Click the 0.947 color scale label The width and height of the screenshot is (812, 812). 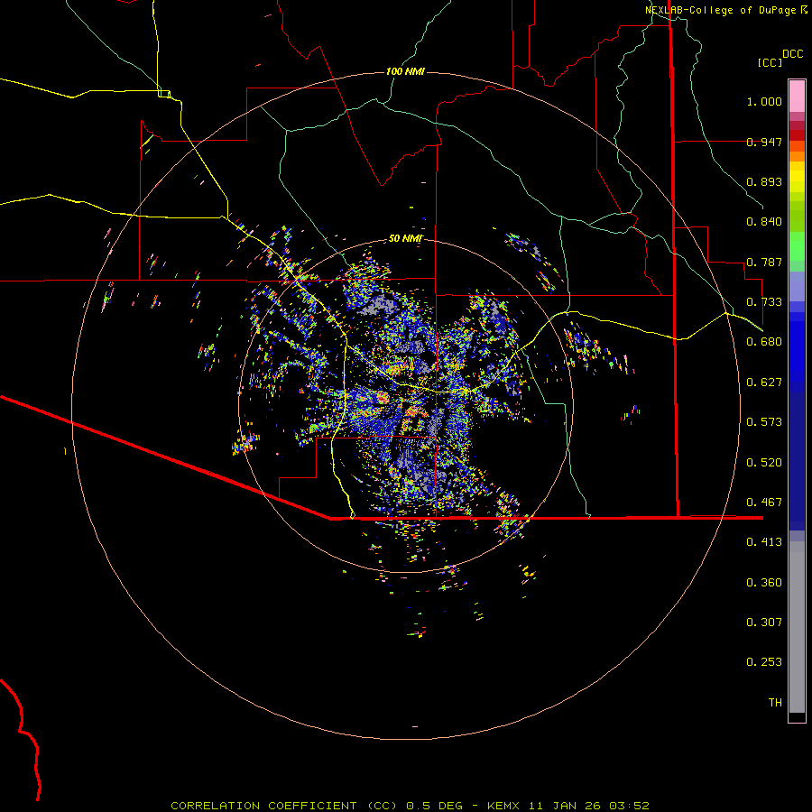coord(764,142)
